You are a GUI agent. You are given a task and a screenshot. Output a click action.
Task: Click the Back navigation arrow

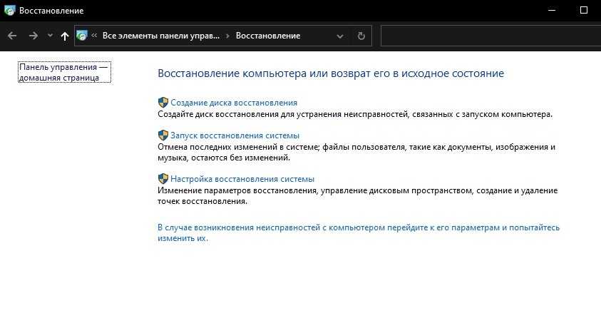point(12,36)
